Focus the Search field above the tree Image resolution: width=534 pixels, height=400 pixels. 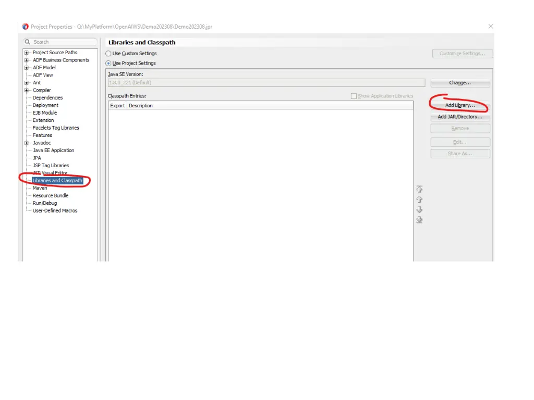[63, 42]
